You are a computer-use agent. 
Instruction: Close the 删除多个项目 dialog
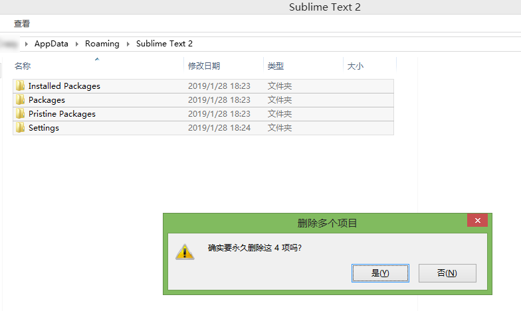(x=477, y=220)
